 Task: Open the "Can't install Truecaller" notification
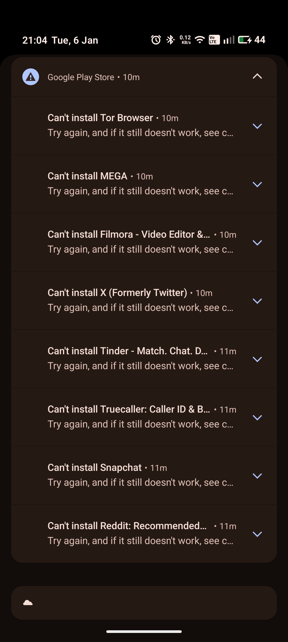[x=141, y=417]
